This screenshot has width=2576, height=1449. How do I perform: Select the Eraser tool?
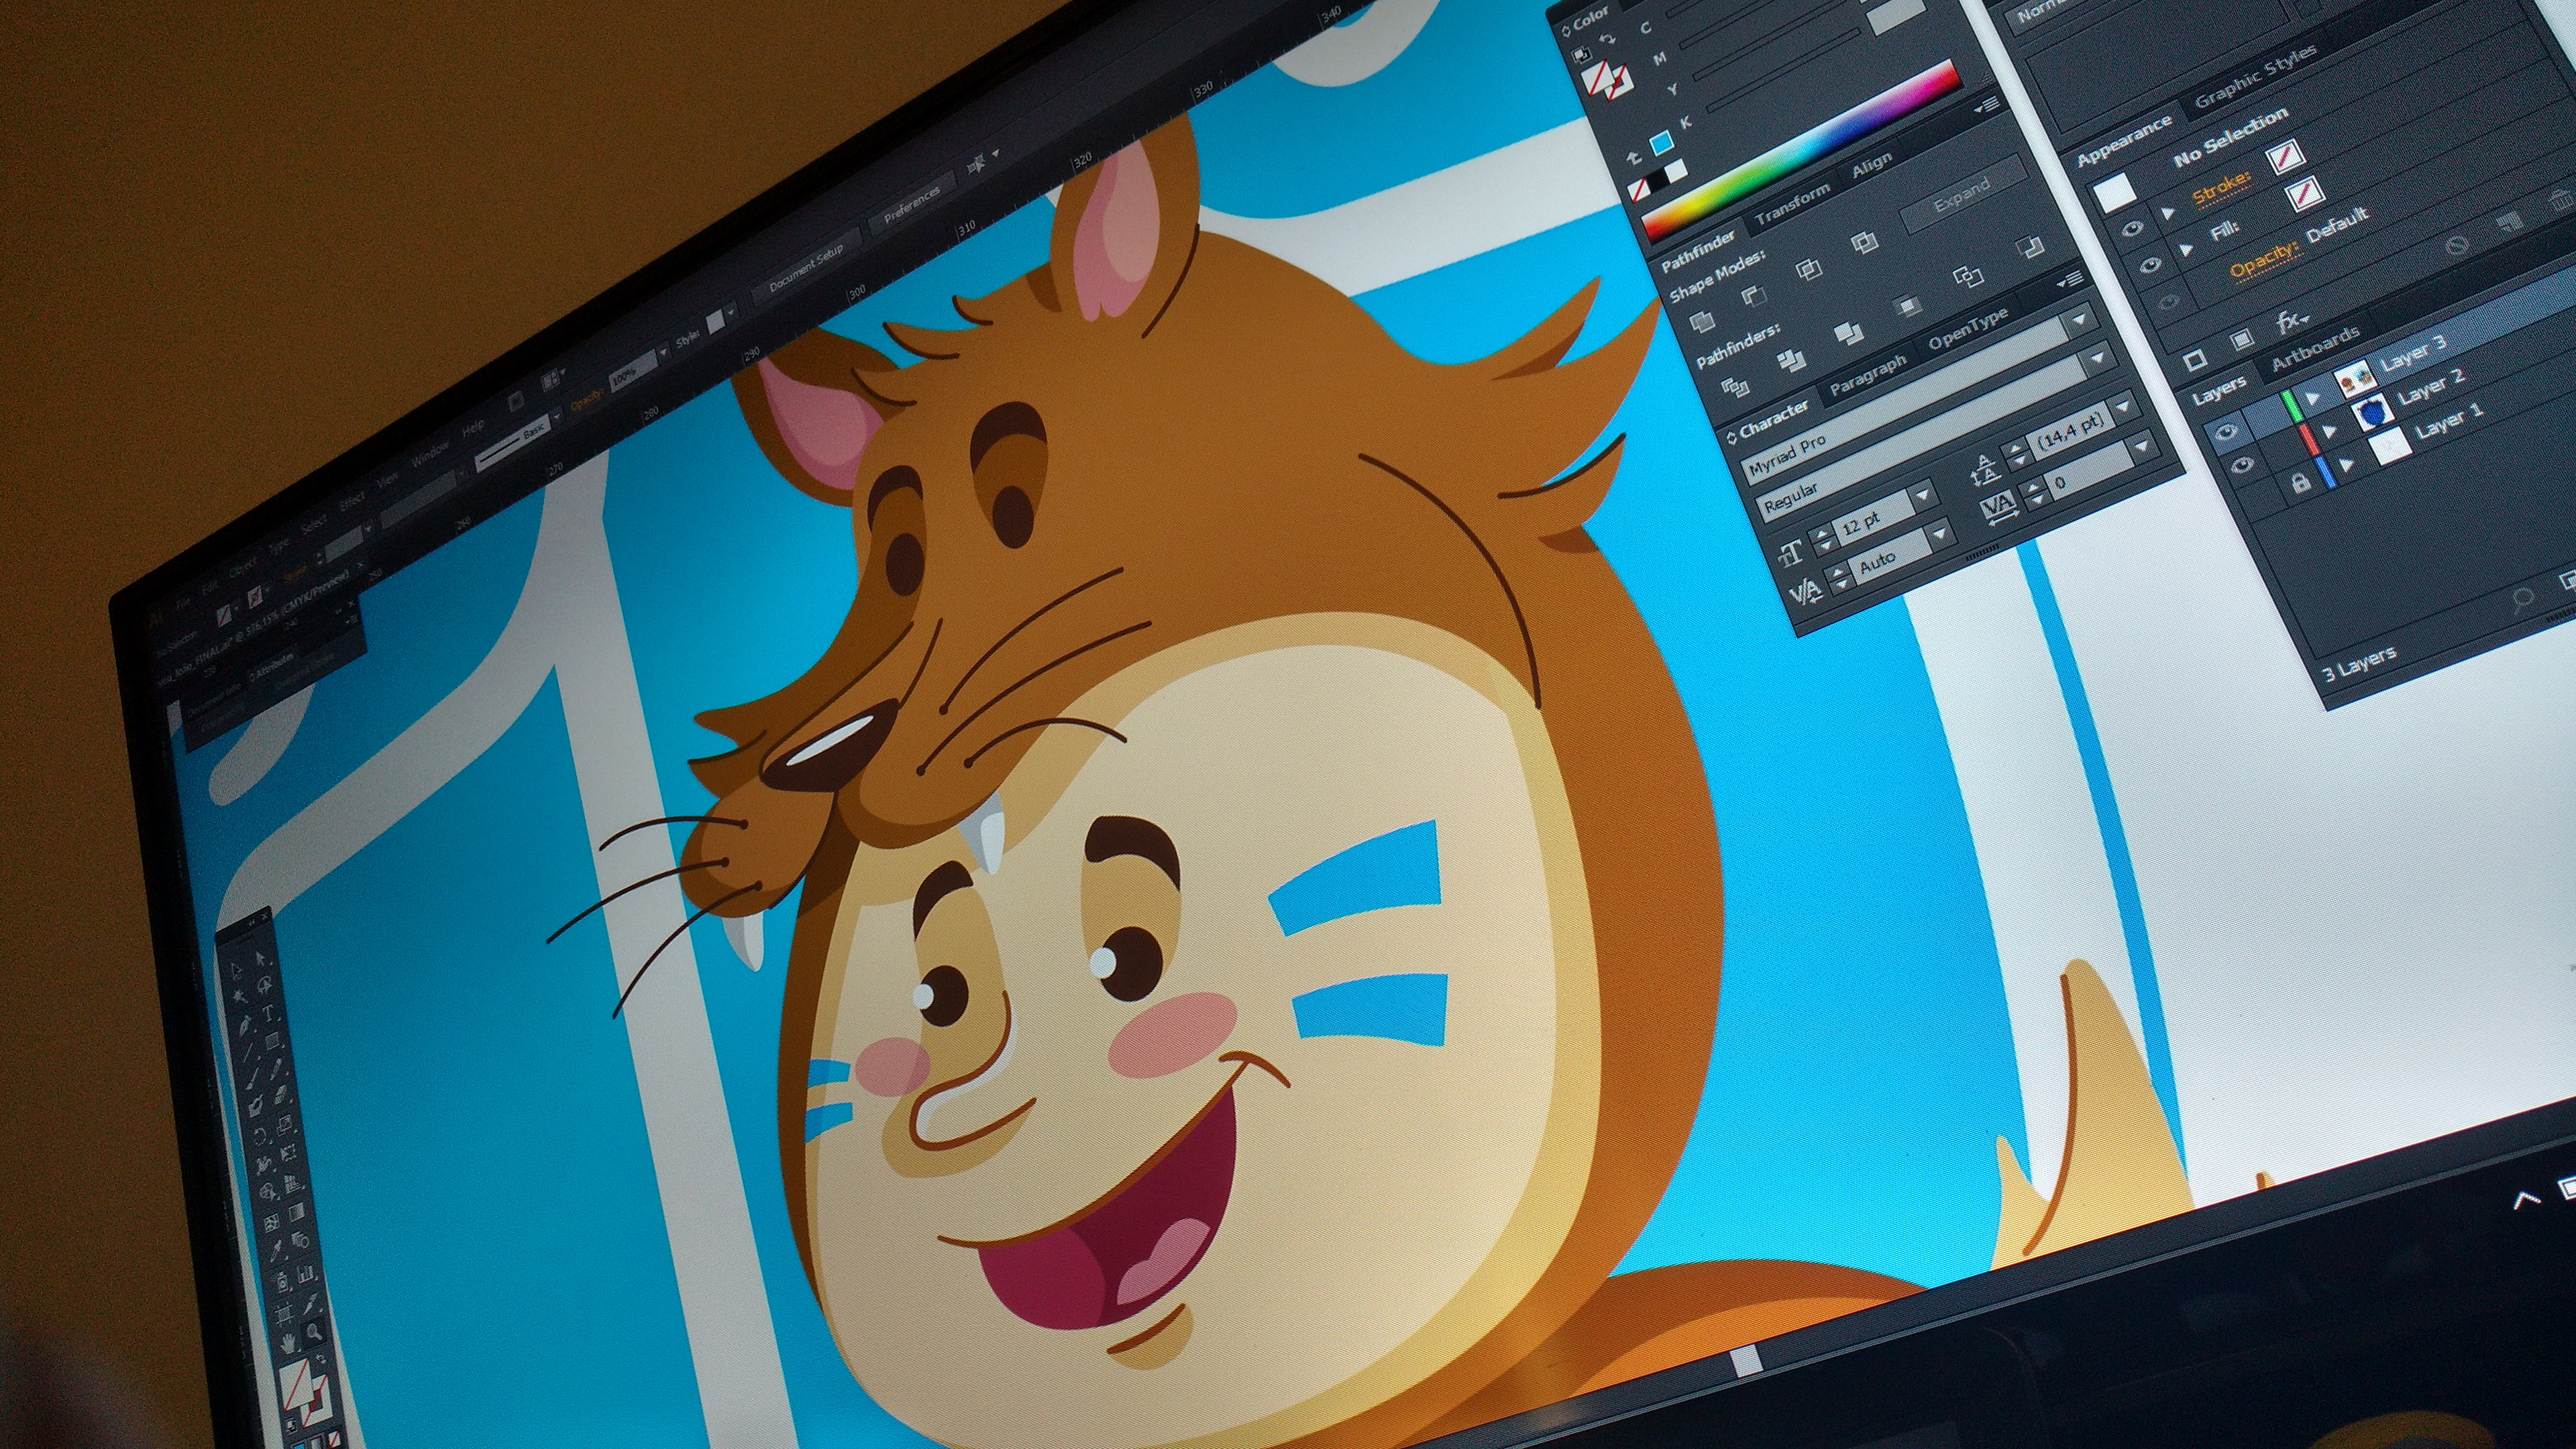(x=281, y=1096)
